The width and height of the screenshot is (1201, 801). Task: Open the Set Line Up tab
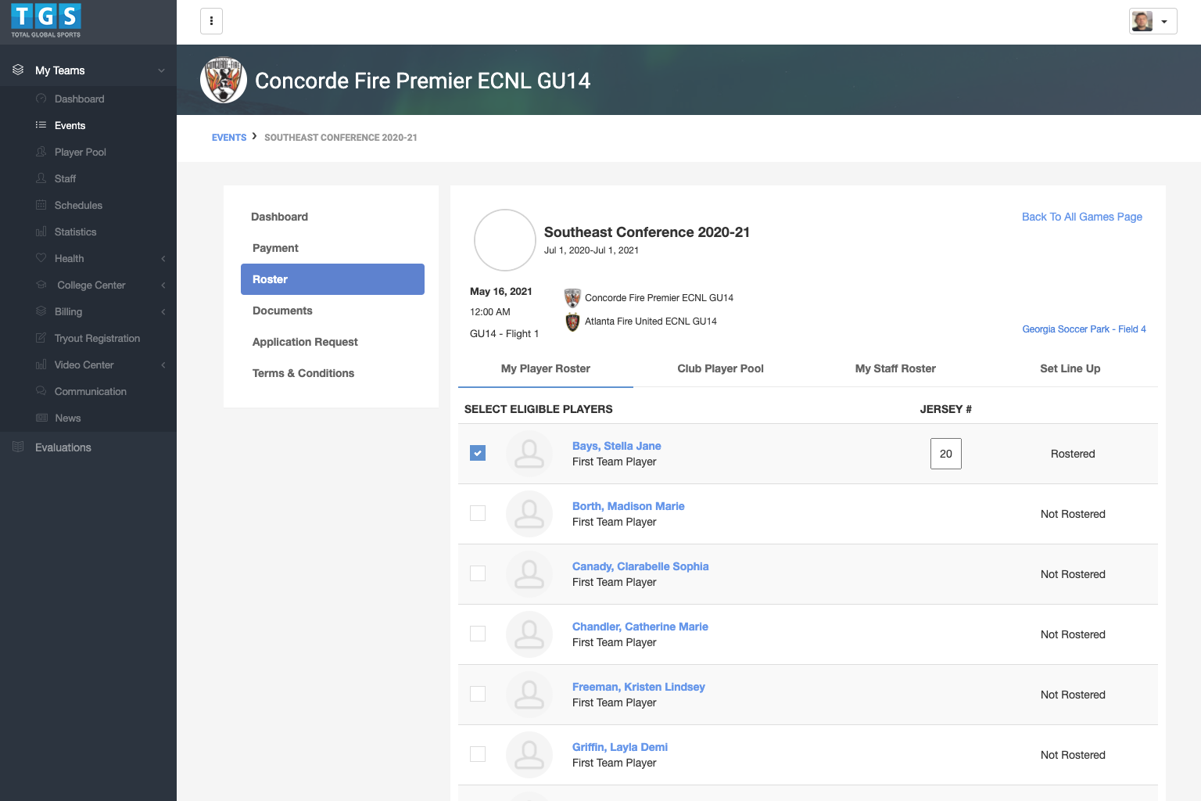pos(1070,368)
